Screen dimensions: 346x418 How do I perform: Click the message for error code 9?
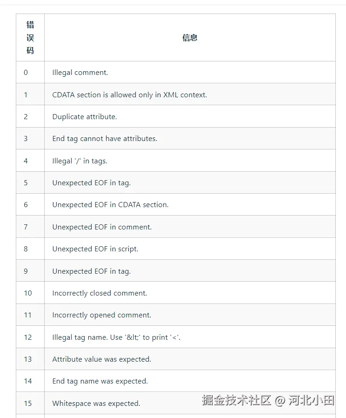coord(91,271)
